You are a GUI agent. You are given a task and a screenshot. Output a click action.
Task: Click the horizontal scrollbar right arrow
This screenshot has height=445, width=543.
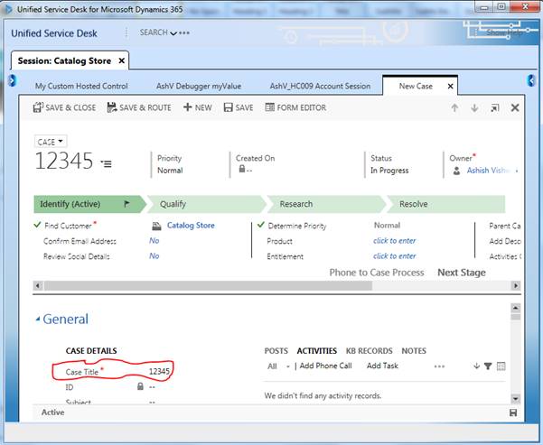[x=516, y=286]
